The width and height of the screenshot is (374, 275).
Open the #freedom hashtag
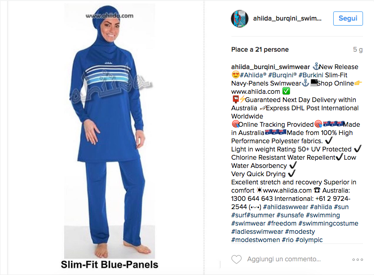(282, 224)
